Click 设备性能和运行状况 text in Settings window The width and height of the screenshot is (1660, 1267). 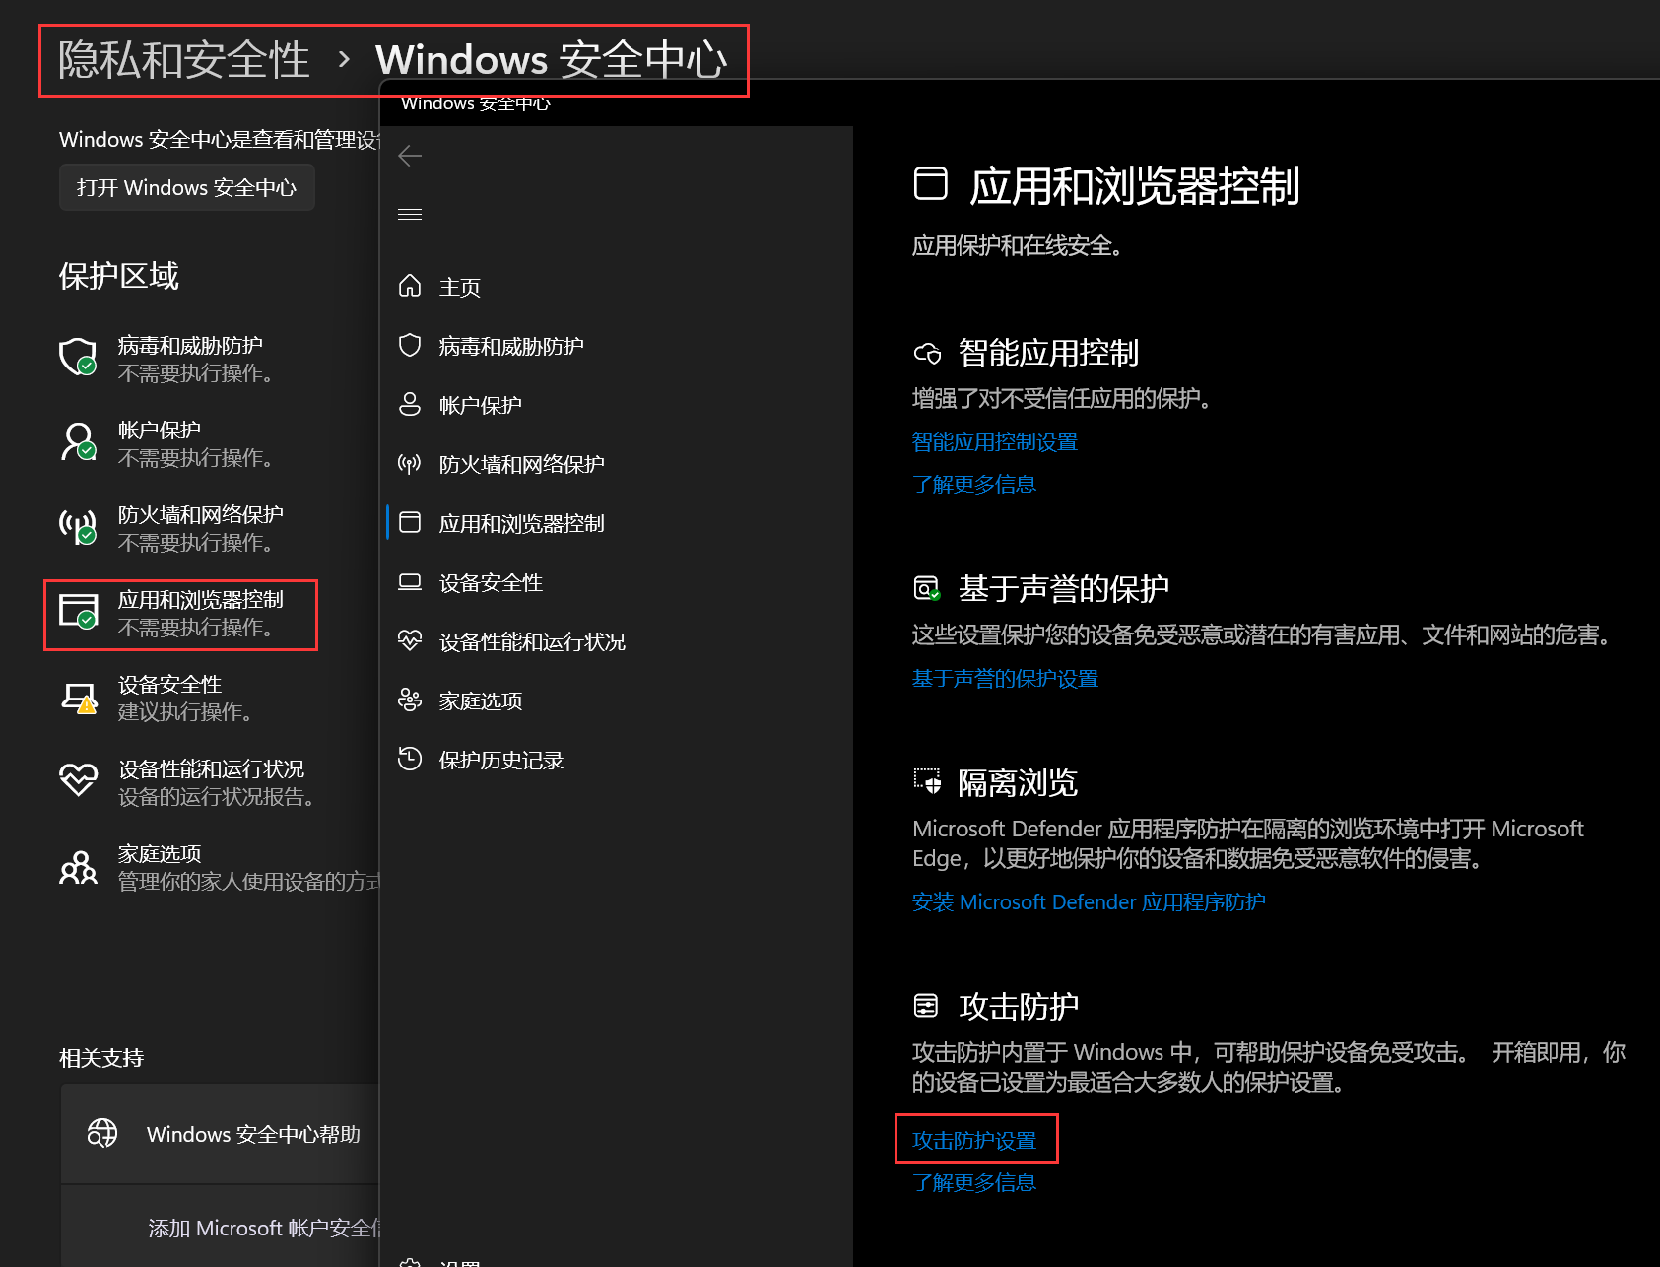coord(211,768)
